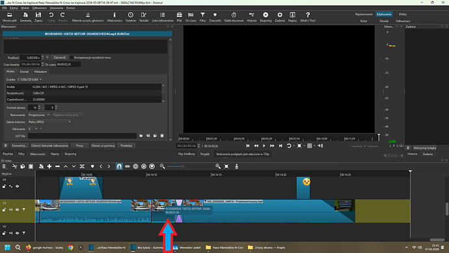Toggle the snapping magnet button

119,166
